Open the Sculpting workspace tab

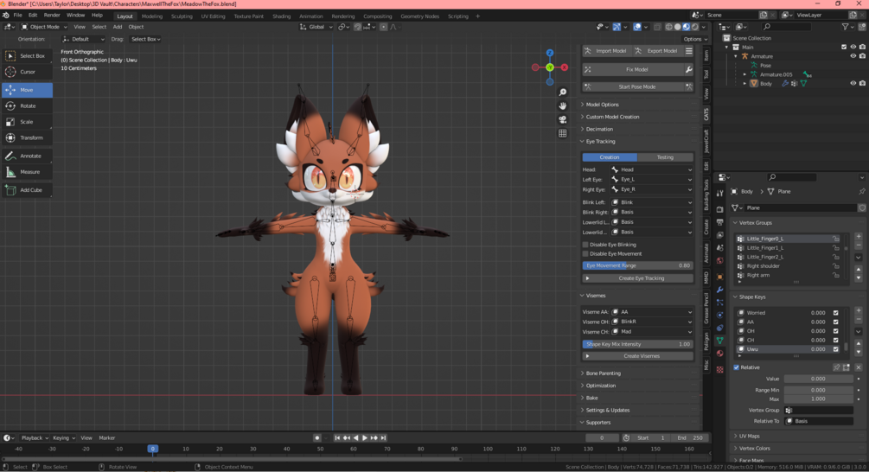coord(182,16)
